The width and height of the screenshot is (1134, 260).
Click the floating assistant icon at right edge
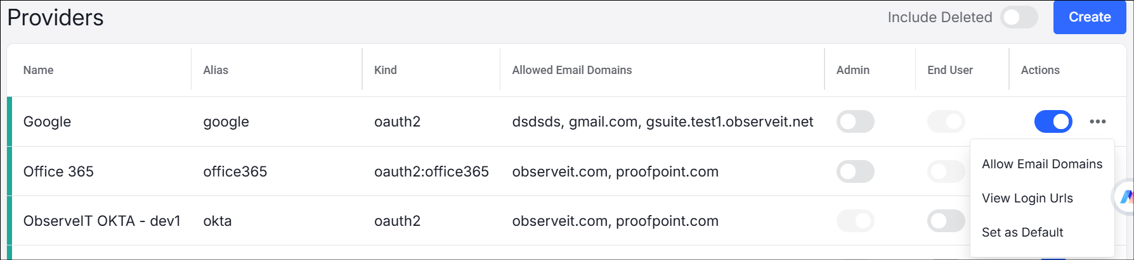1124,197
